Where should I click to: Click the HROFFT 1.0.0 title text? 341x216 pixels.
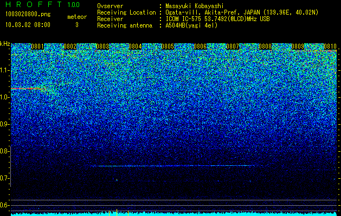click(43, 4)
